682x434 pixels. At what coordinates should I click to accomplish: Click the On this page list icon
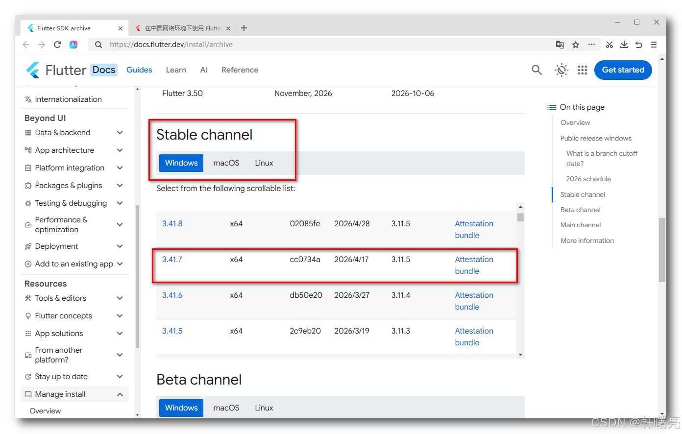(552, 107)
